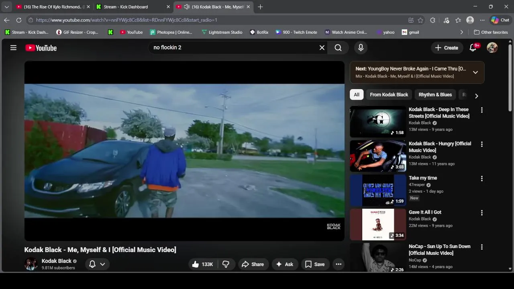Open options for Take my time

[481, 179]
